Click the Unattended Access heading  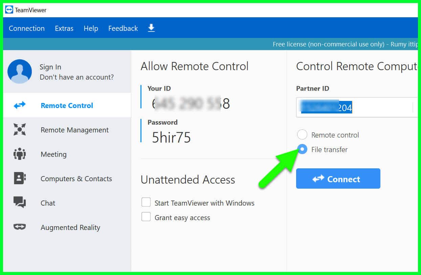[x=188, y=179]
